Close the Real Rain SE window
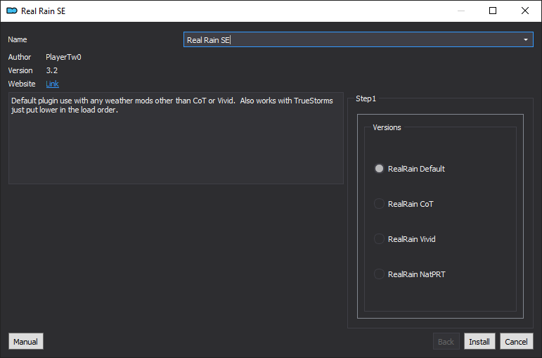542x358 pixels. click(525, 11)
